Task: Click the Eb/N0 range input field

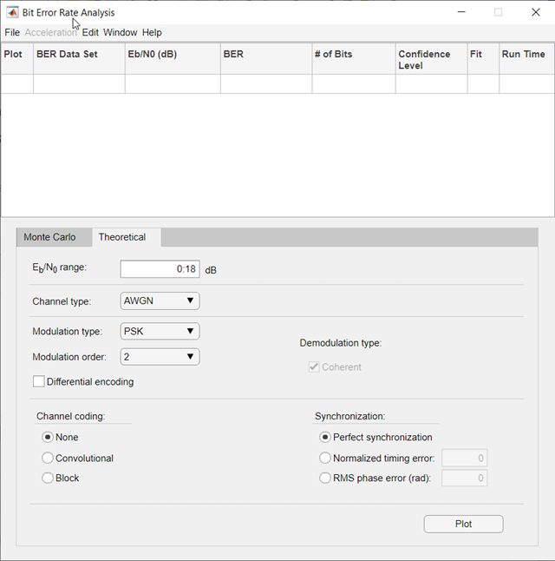Action: (x=160, y=269)
